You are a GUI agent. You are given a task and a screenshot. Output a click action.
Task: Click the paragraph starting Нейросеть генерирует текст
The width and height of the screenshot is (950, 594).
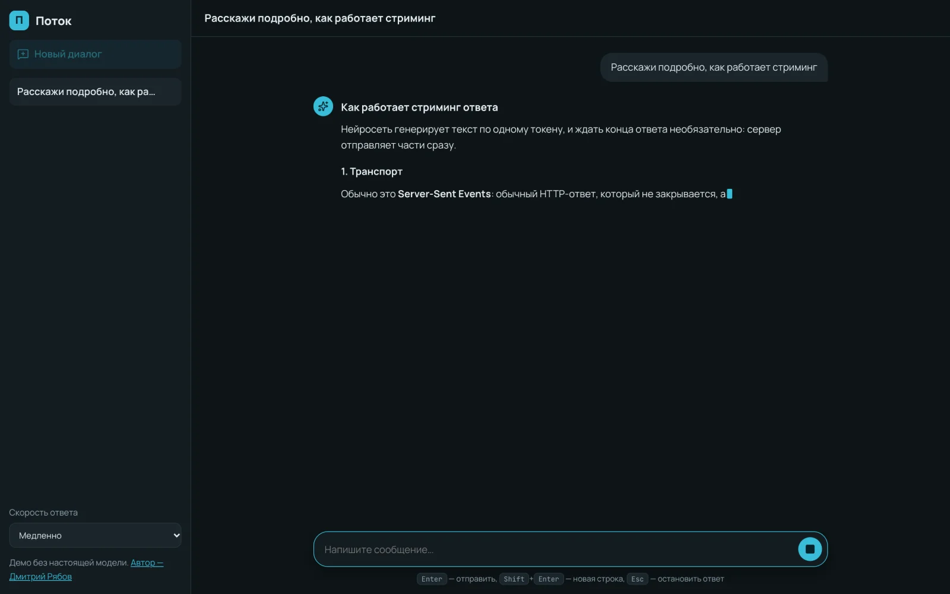pyautogui.click(x=561, y=137)
